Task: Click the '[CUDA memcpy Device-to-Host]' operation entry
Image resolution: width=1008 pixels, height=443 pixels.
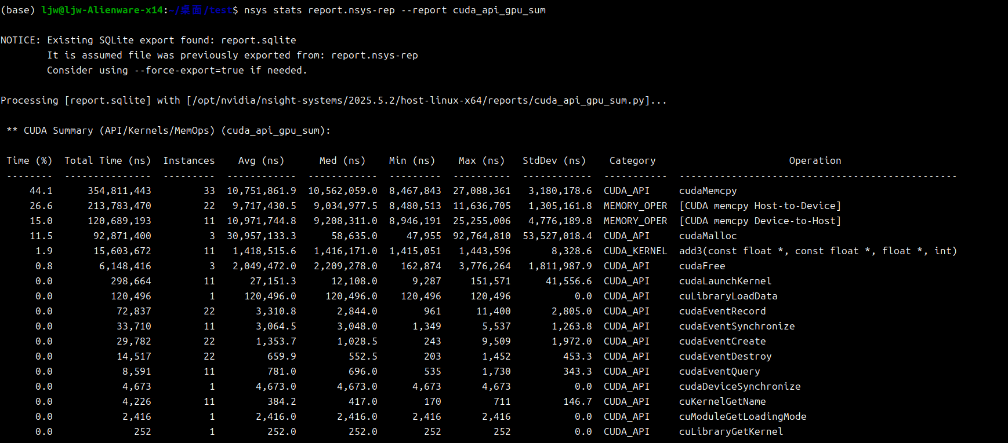Action: [760, 221]
